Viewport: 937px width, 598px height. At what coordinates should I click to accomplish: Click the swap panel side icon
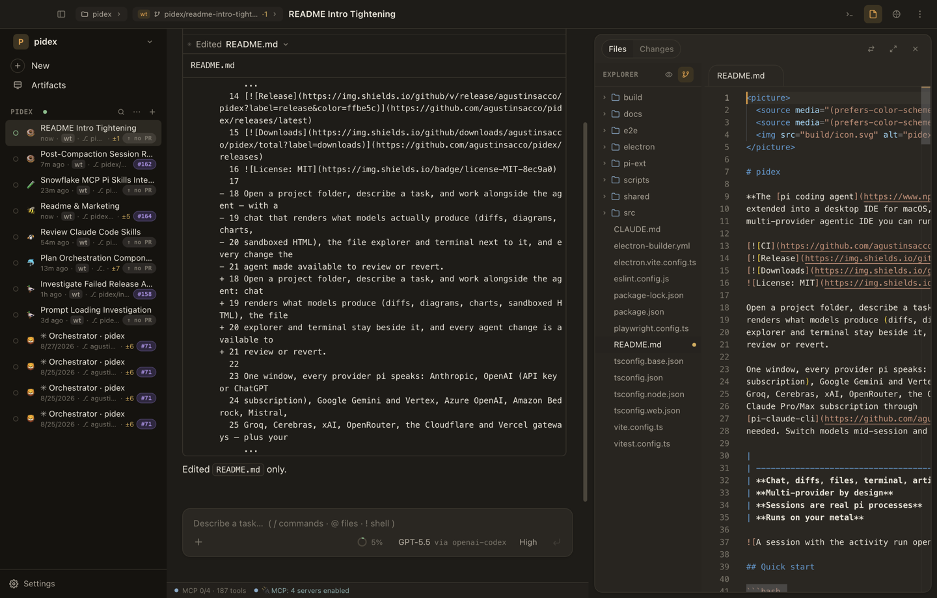click(x=871, y=49)
